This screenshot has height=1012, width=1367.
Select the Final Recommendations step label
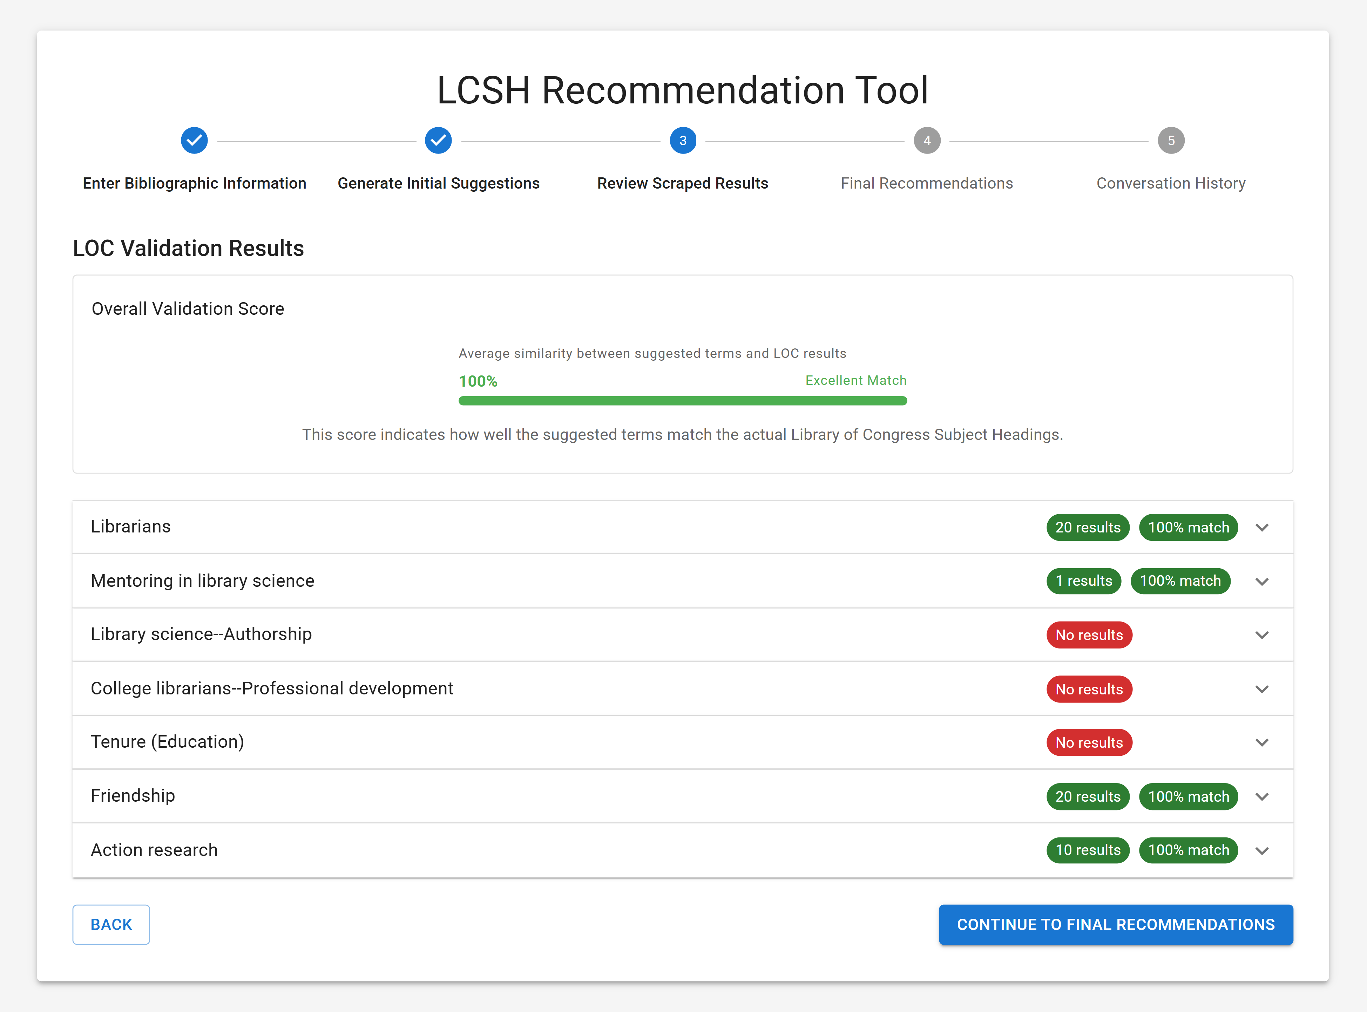coord(926,183)
